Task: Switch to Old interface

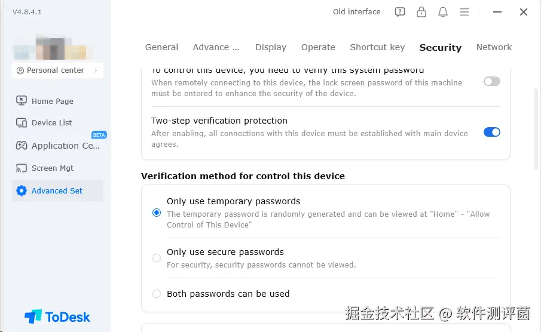Action: (356, 12)
